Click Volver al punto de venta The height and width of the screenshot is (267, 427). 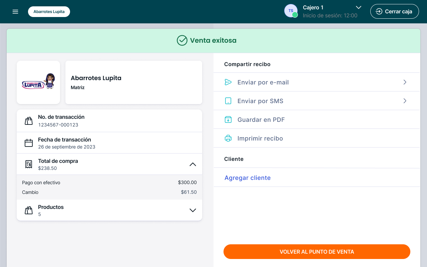317,252
